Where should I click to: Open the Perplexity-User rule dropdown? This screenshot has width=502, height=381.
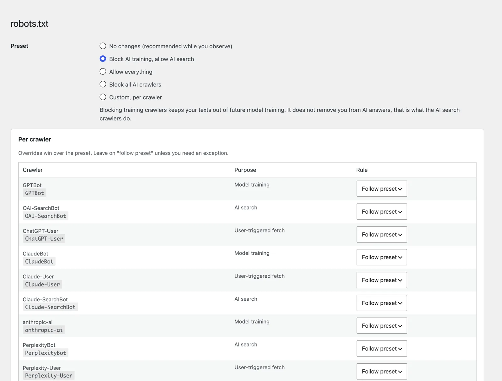click(382, 372)
